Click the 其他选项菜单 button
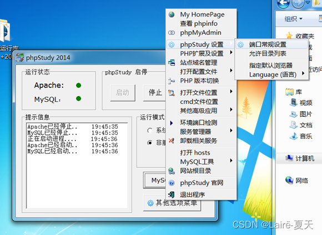 coord(172,203)
